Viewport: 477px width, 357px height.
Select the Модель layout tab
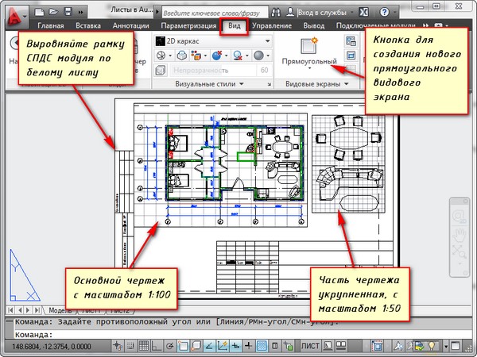tap(56, 309)
